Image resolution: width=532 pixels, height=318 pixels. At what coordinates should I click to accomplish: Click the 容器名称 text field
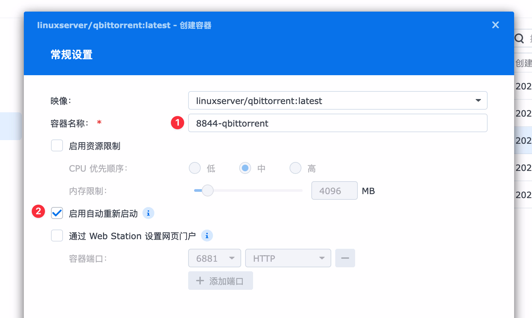338,123
